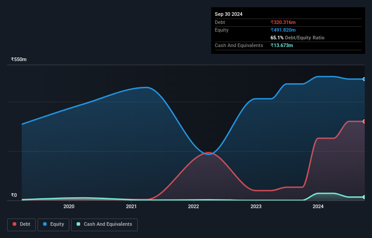Click the 65.1% Debt/Equity Ratio text

297,38
